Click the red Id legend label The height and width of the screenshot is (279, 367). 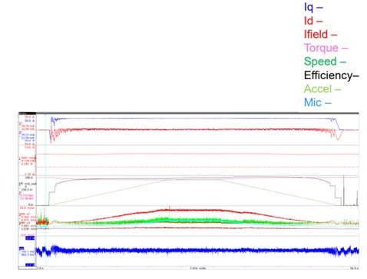[x=313, y=21]
